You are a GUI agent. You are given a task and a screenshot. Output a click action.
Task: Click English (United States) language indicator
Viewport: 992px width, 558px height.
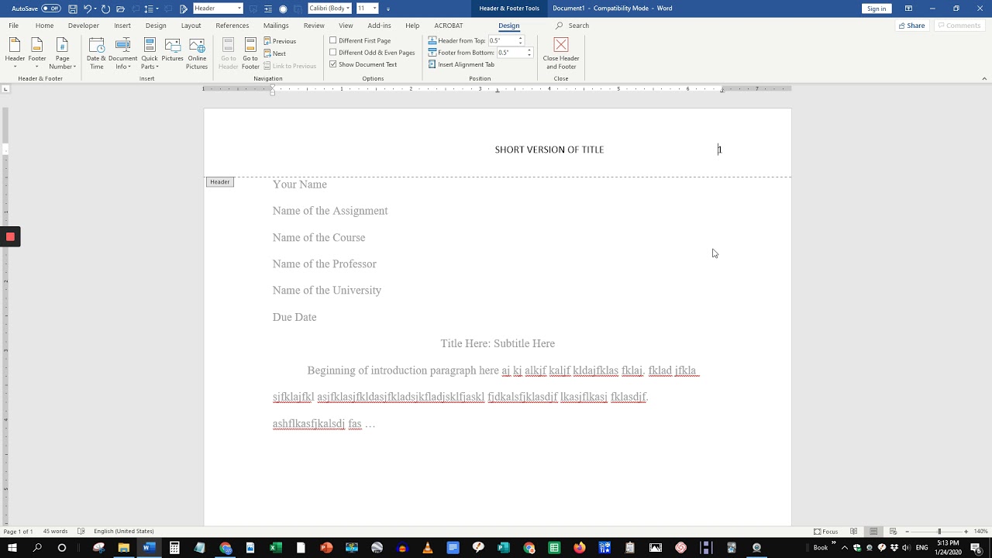(124, 532)
